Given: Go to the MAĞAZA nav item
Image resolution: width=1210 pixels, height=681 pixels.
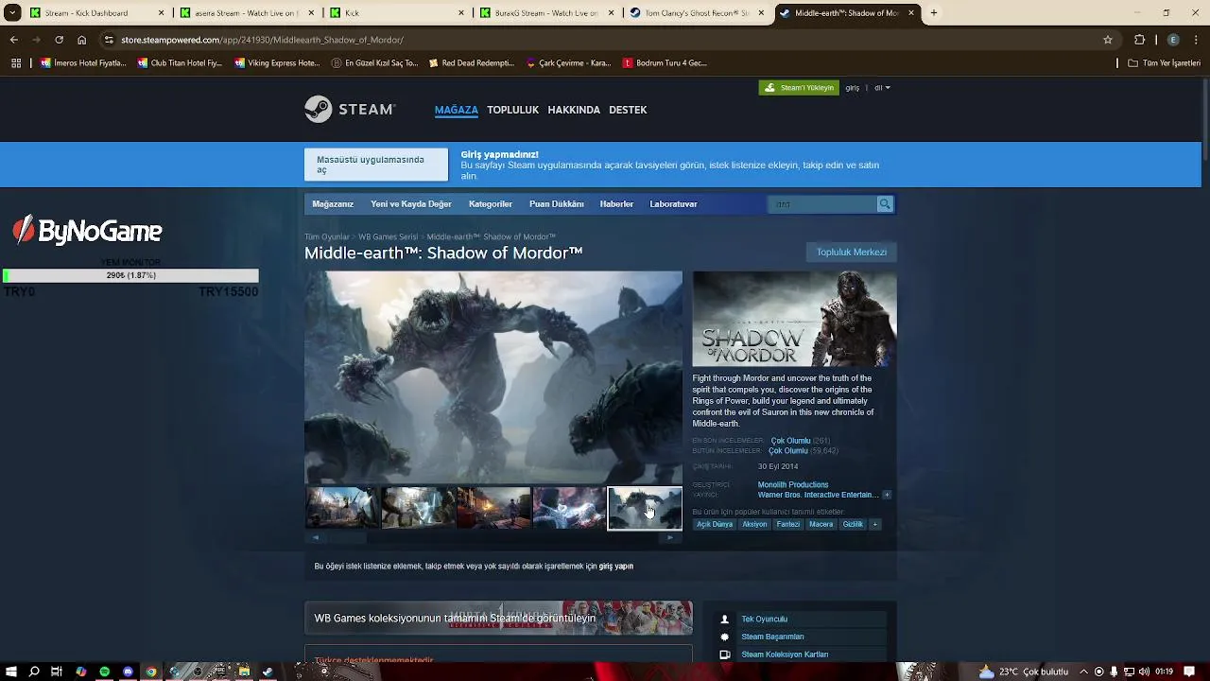Looking at the screenshot, I should pos(456,110).
